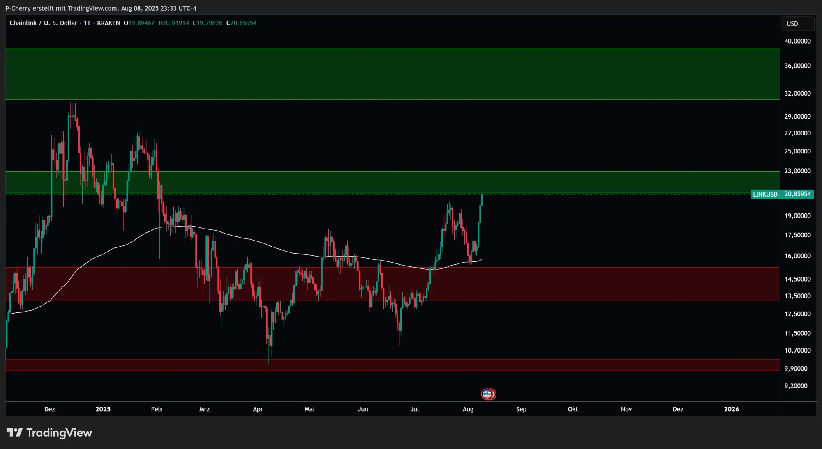Viewport: 822px width, 449px height.
Task: Click the Chainlink / U. S. Dollar symbol title
Action: coord(44,23)
